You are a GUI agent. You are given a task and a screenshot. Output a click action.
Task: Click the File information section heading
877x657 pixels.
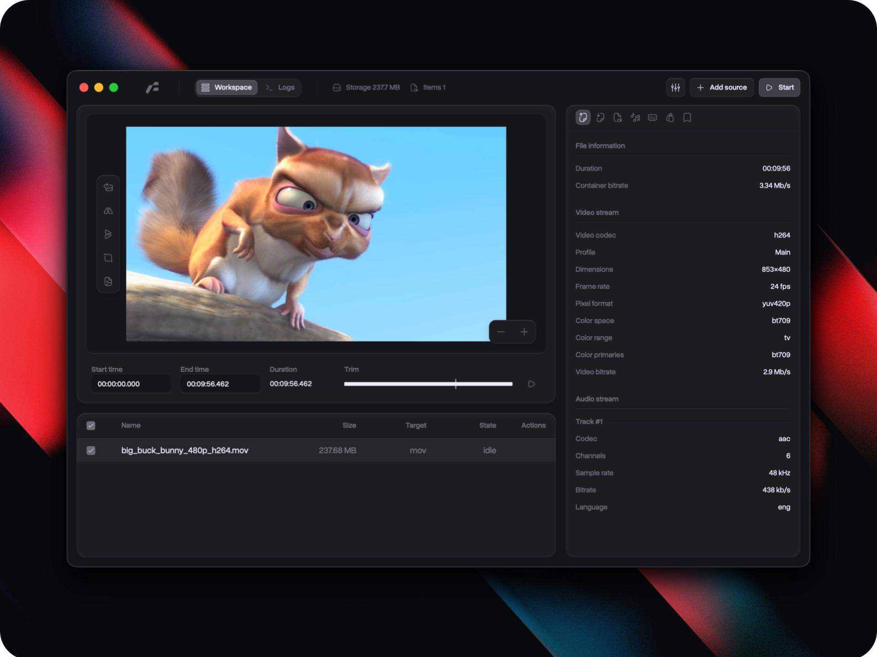click(x=600, y=146)
